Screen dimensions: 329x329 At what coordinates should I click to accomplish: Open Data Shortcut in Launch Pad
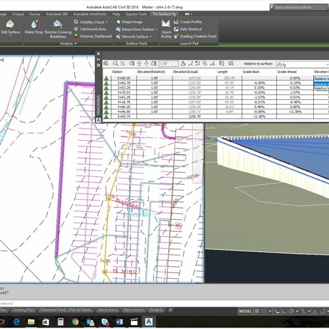[x=188, y=29]
